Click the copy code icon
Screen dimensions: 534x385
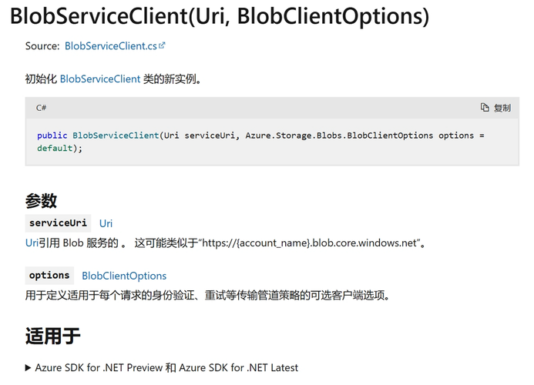click(x=485, y=108)
